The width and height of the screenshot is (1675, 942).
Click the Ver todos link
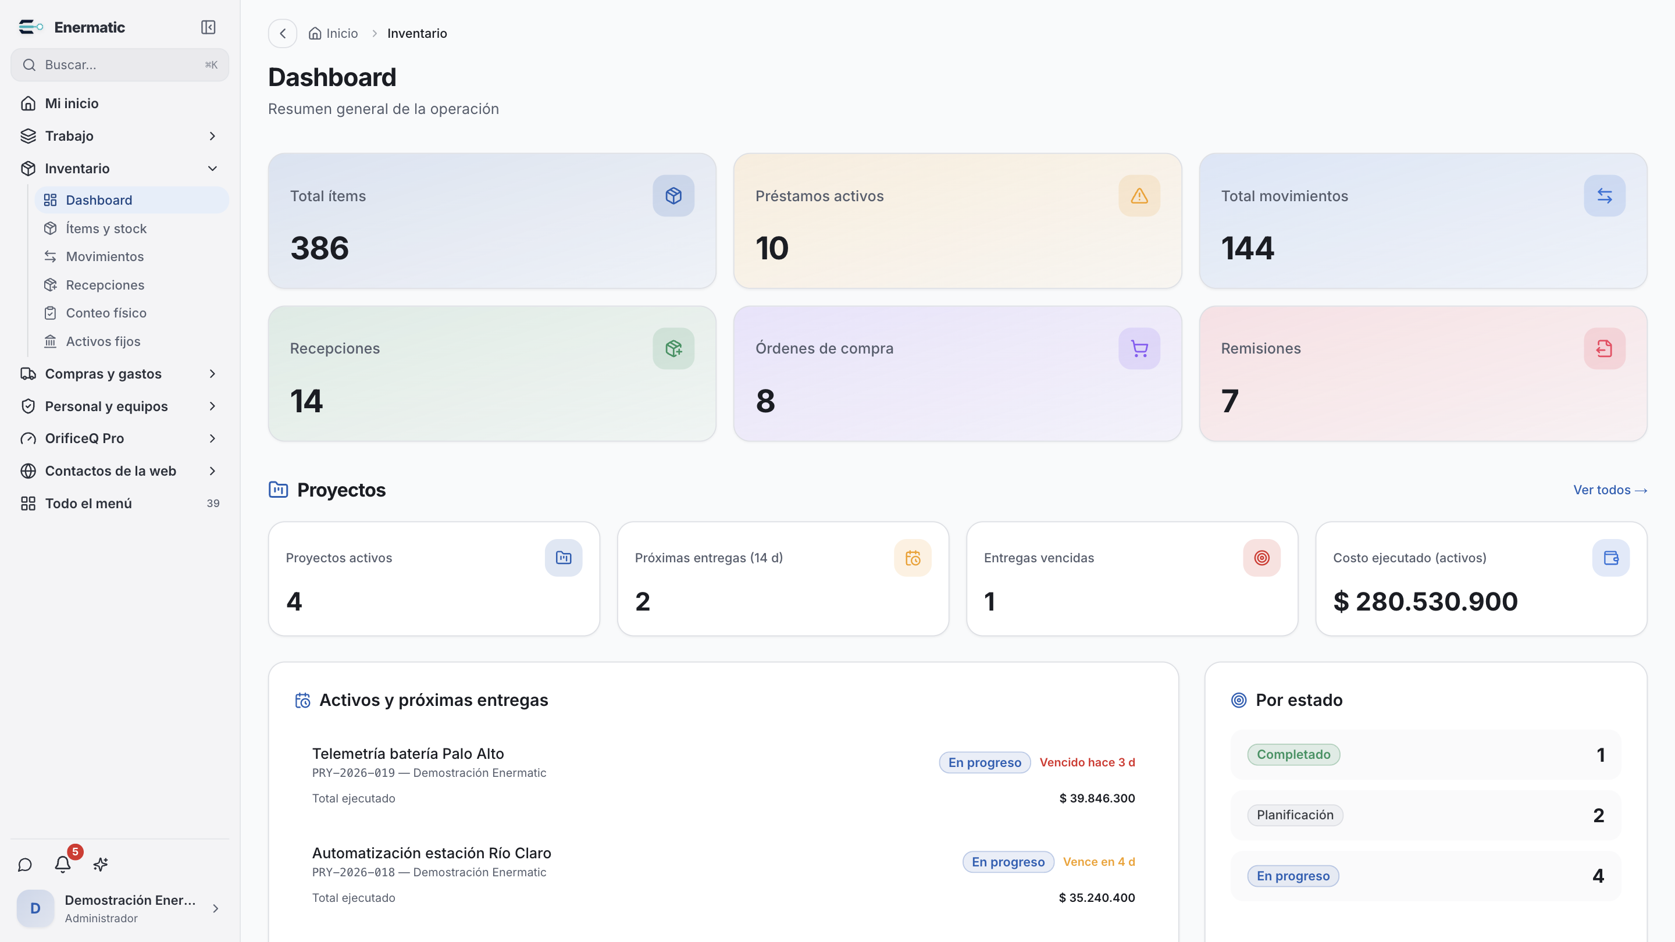click(x=1610, y=490)
